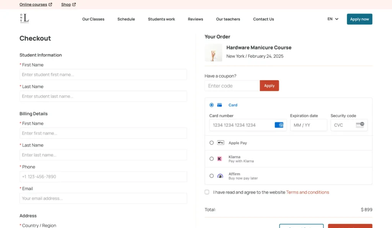Go to the Schedule page
Image resolution: width=392 pixels, height=228 pixels.
[x=126, y=19]
